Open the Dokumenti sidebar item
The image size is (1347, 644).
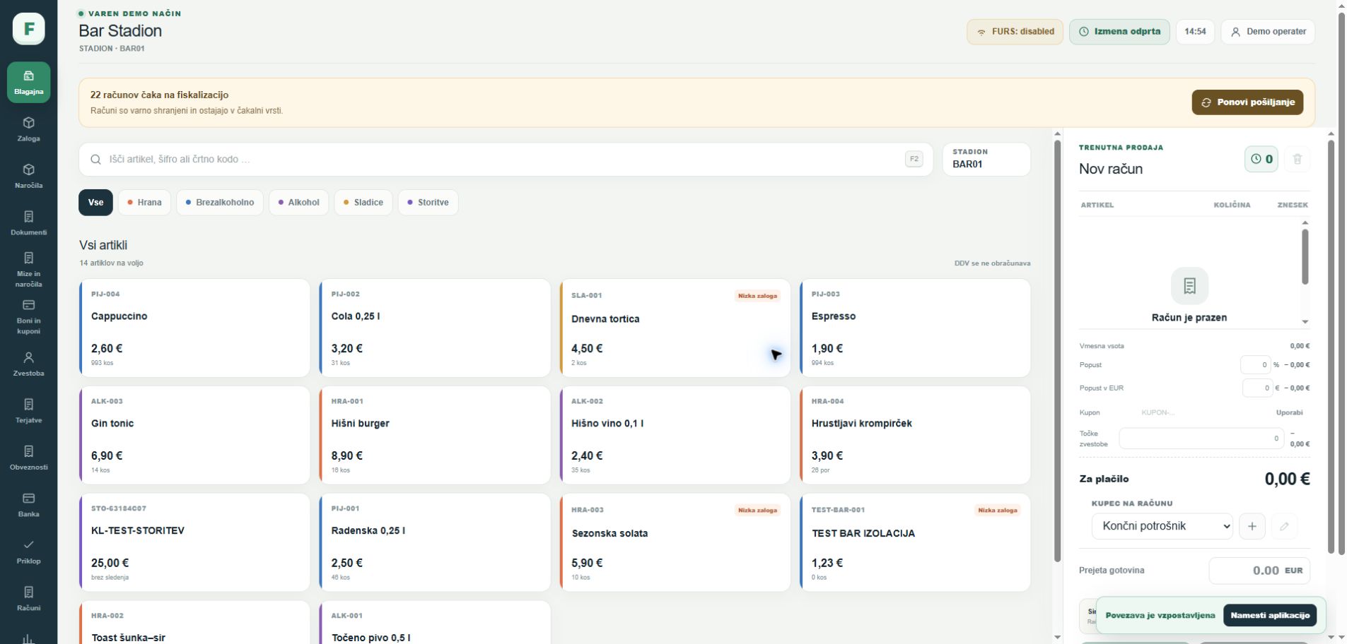(29, 223)
